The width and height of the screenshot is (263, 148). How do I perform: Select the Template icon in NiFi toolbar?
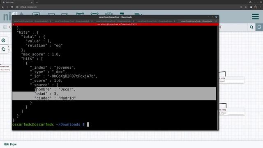point(122,14)
